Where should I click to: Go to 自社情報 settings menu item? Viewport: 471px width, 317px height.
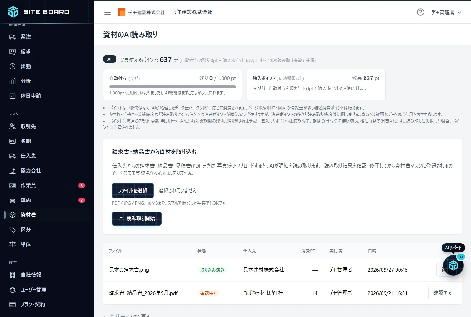point(47,275)
